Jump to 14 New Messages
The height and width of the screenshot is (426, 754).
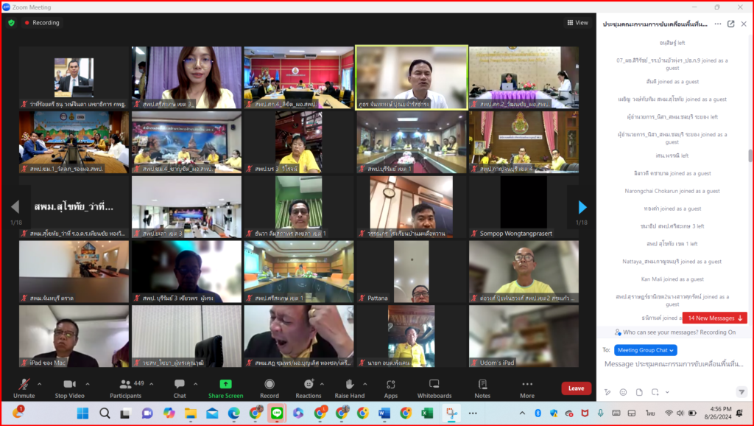pos(714,318)
